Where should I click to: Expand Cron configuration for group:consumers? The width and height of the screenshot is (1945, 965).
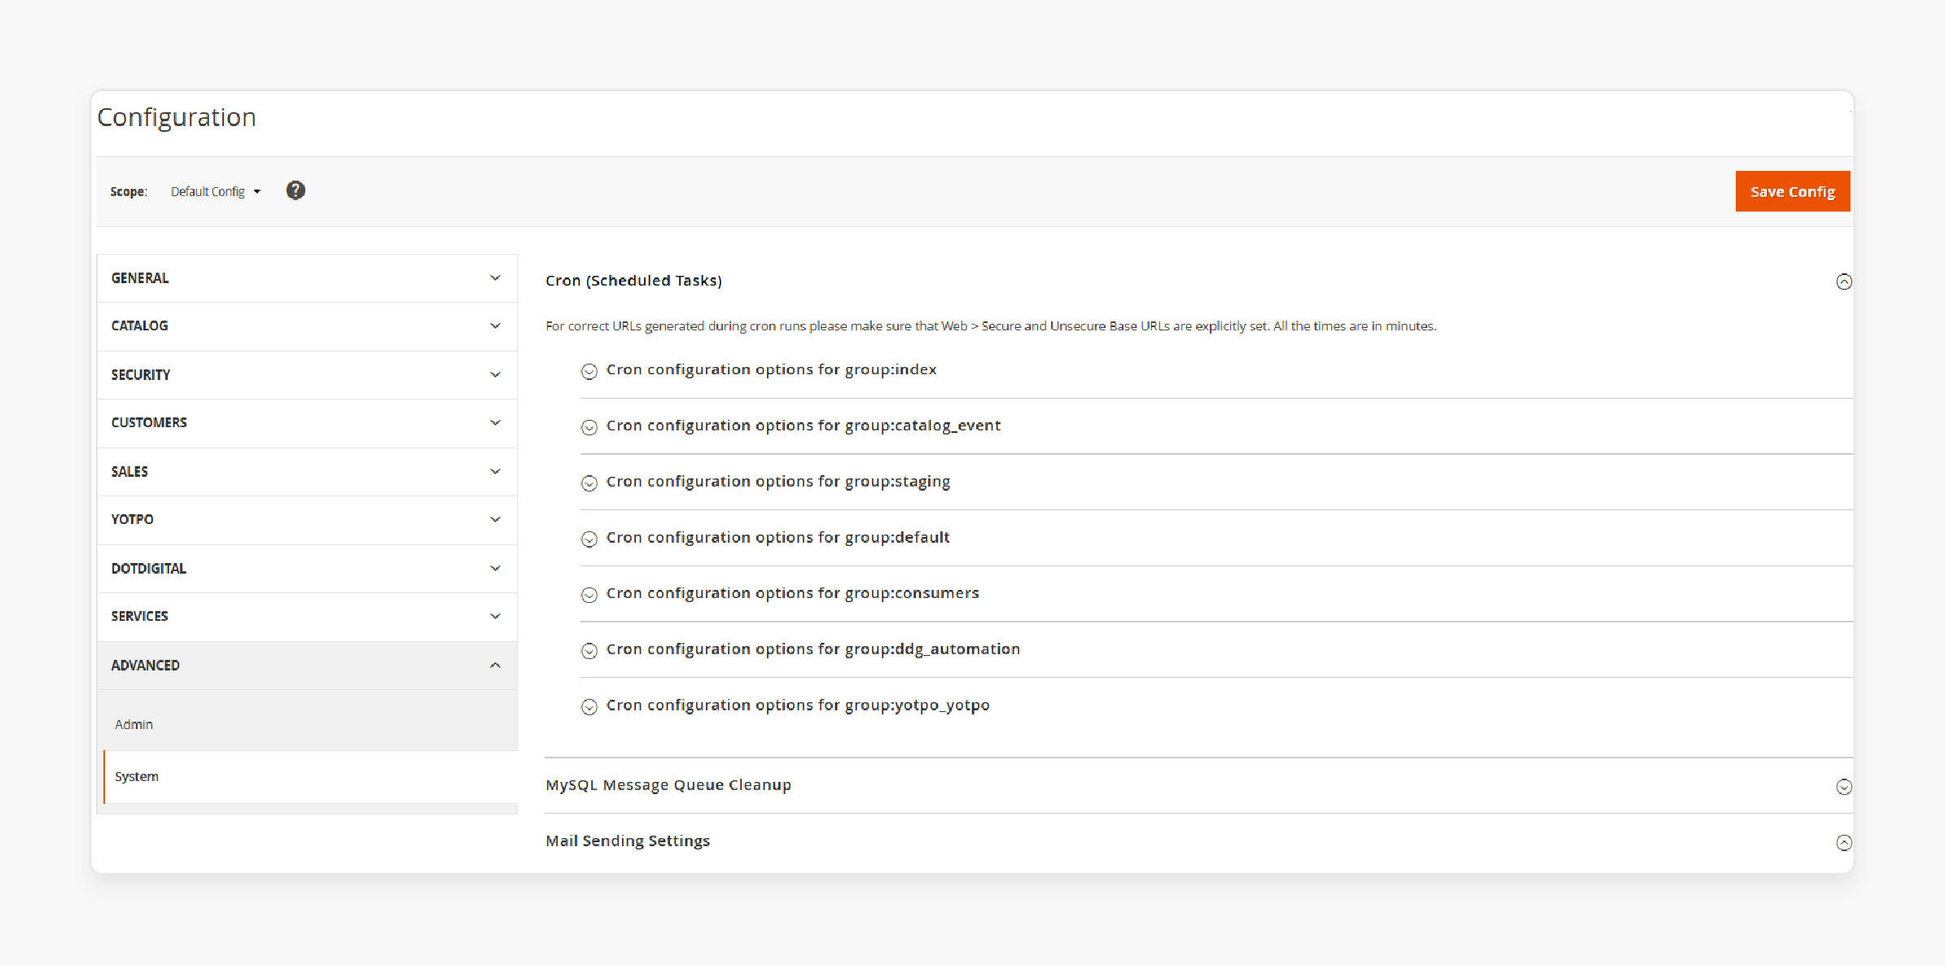point(793,593)
